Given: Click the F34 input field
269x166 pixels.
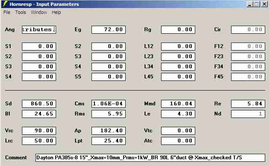Looking at the screenshot, I should coord(248,67).
